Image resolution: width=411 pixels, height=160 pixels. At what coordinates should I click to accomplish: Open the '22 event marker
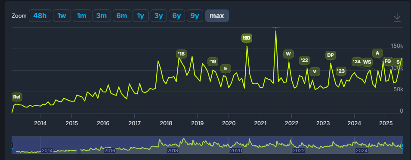[x=304, y=61]
